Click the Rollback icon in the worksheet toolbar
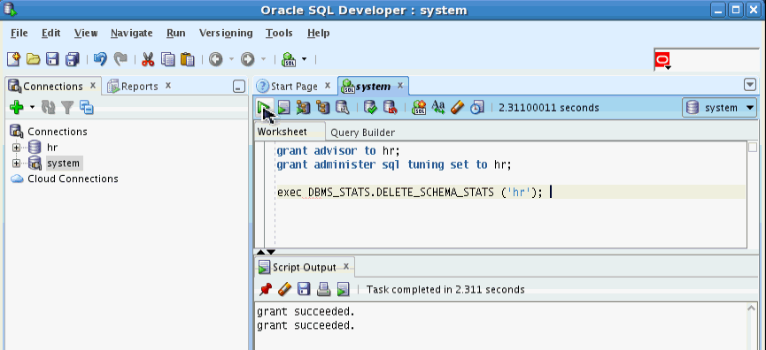This screenshot has width=766, height=350. click(390, 107)
